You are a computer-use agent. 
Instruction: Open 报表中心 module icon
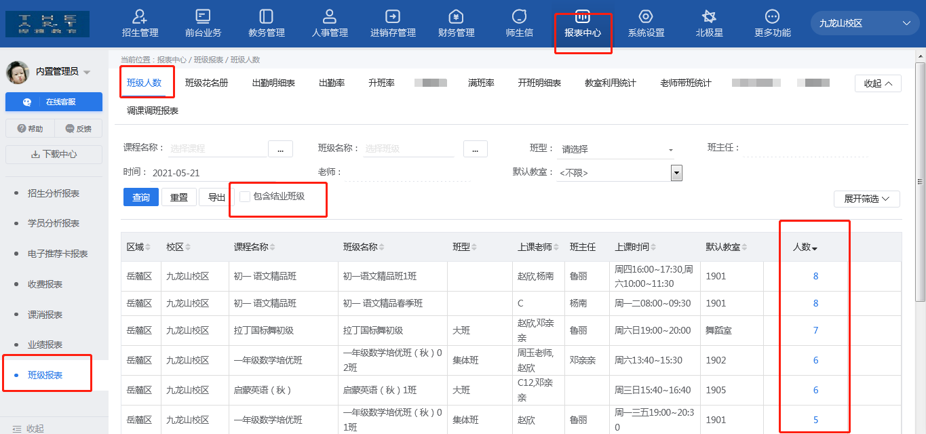(x=583, y=16)
